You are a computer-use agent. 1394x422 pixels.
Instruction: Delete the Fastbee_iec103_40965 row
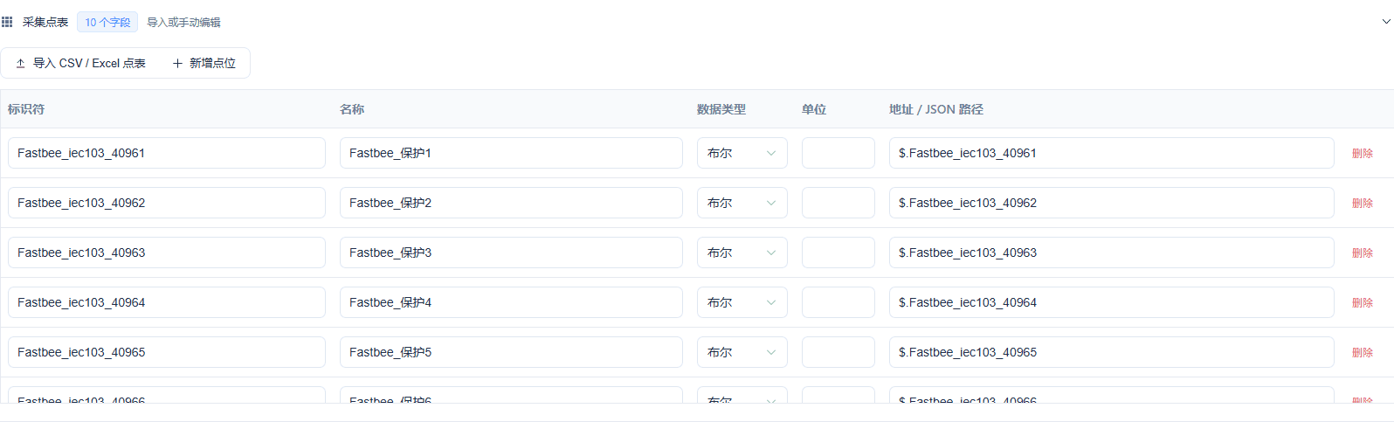(x=1363, y=352)
